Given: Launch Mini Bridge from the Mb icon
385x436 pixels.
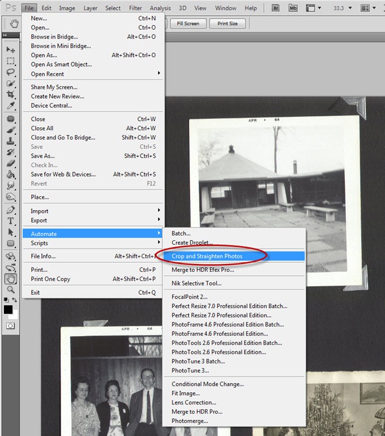Looking at the screenshot, I should (293, 8).
